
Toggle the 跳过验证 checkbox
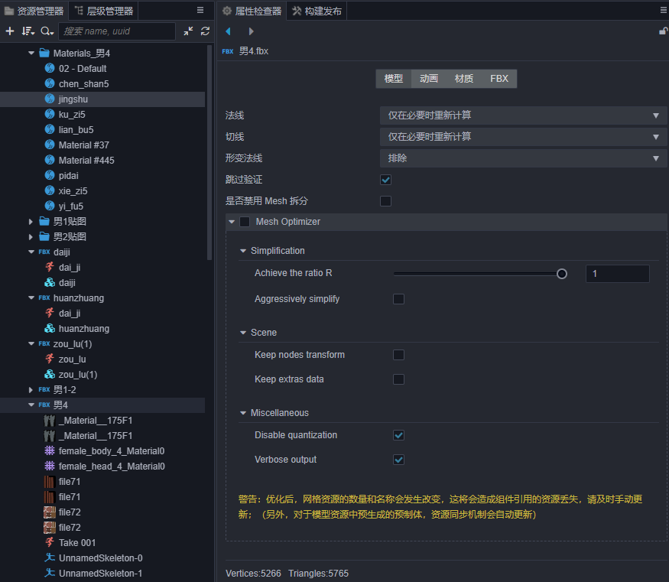point(385,180)
